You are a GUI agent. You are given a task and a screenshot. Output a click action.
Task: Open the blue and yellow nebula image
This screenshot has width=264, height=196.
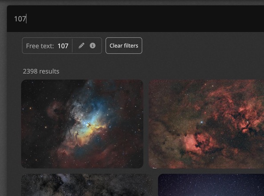click(x=82, y=124)
